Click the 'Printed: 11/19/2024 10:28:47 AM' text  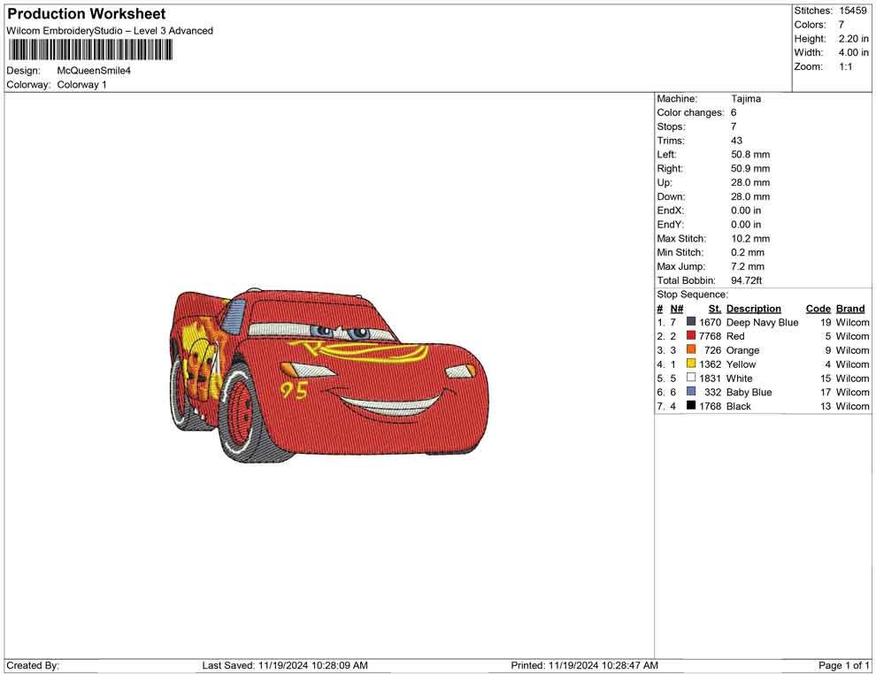584,665
